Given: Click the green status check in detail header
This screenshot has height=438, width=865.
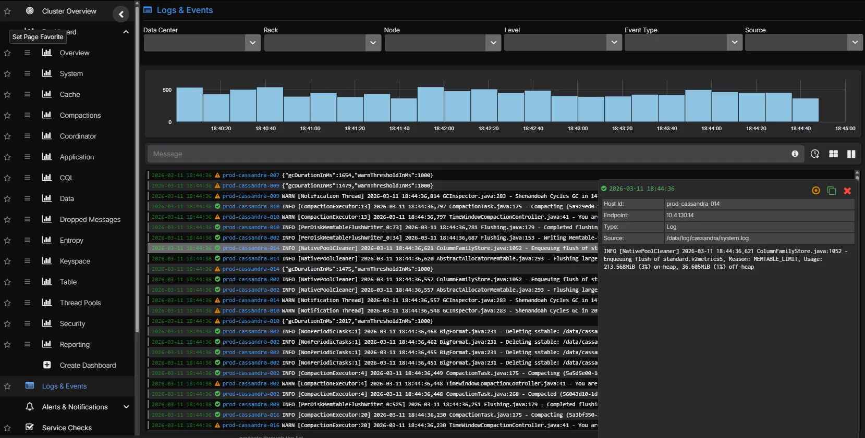Looking at the screenshot, I should coord(604,189).
